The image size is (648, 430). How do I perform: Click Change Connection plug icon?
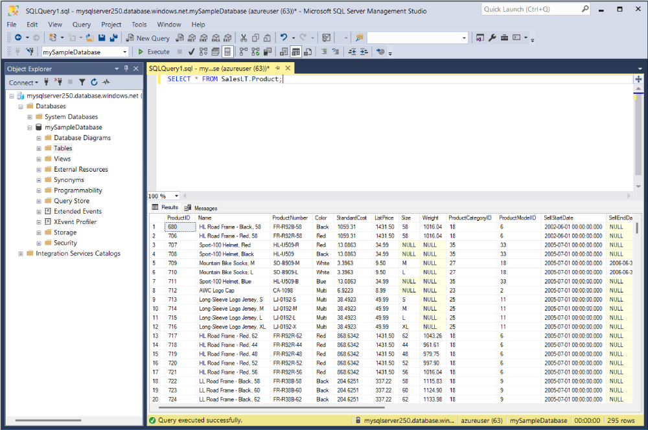tap(30, 52)
